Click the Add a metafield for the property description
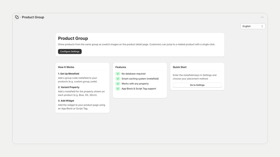Screen dimensions: 280x157 82,93
